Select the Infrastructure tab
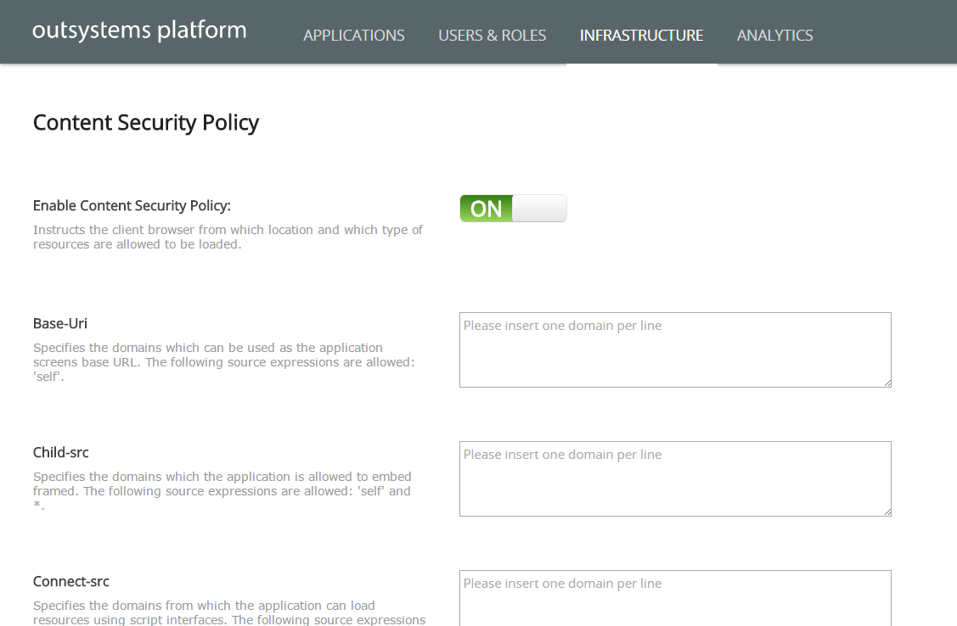The image size is (957, 626). tap(641, 36)
